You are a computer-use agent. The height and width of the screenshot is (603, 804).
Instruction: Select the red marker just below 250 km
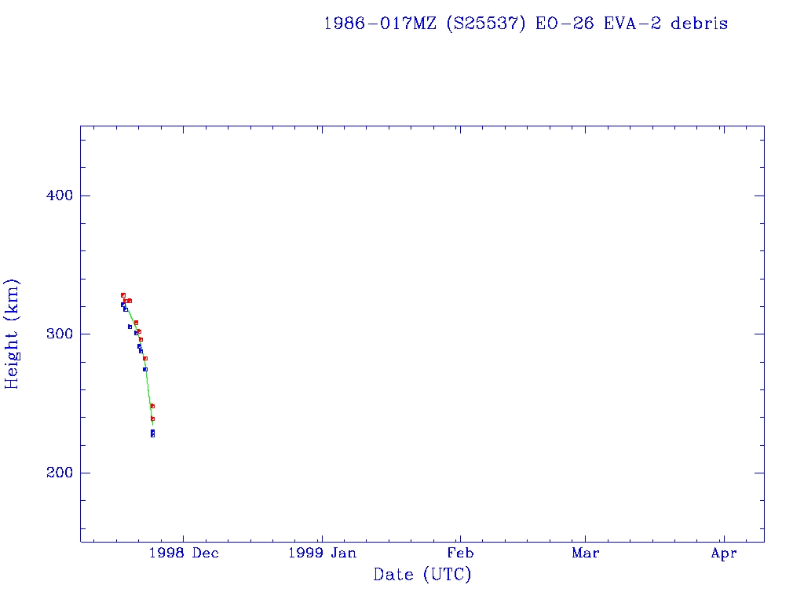click(152, 406)
